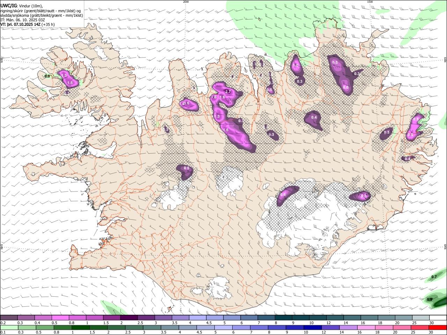Click the '2.7' precipitation value on the map
Image resolution: width=447 pixels, height=335 pixels.
(228, 92)
